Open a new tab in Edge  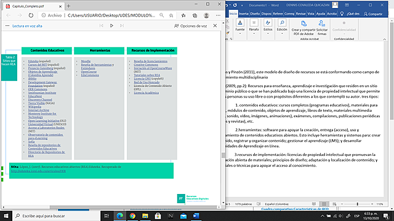point(68,6)
